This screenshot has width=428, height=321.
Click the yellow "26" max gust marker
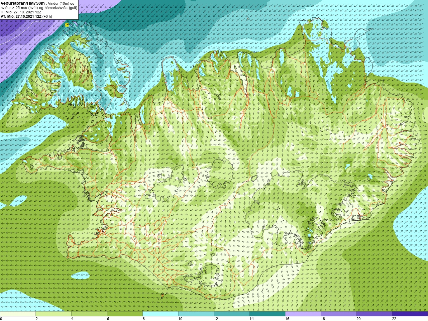(x=67, y=24)
